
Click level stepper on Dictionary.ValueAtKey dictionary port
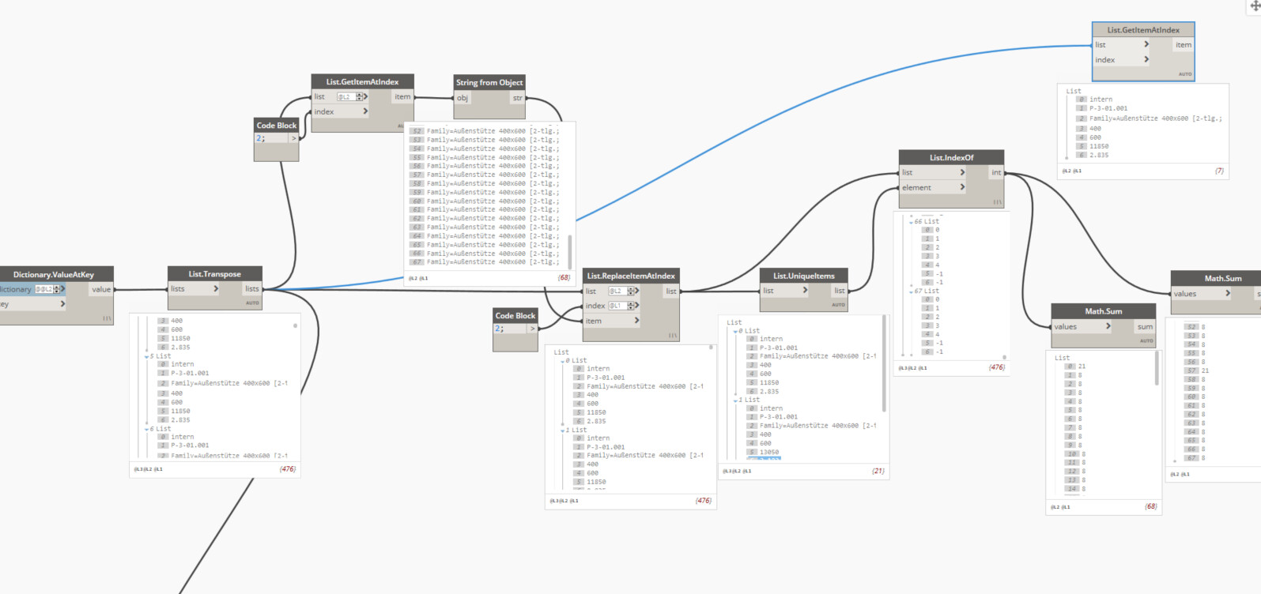tap(56, 289)
